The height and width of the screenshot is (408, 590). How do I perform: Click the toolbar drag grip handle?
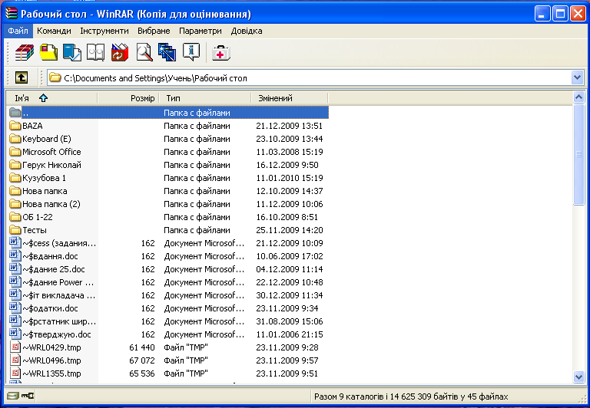9,52
